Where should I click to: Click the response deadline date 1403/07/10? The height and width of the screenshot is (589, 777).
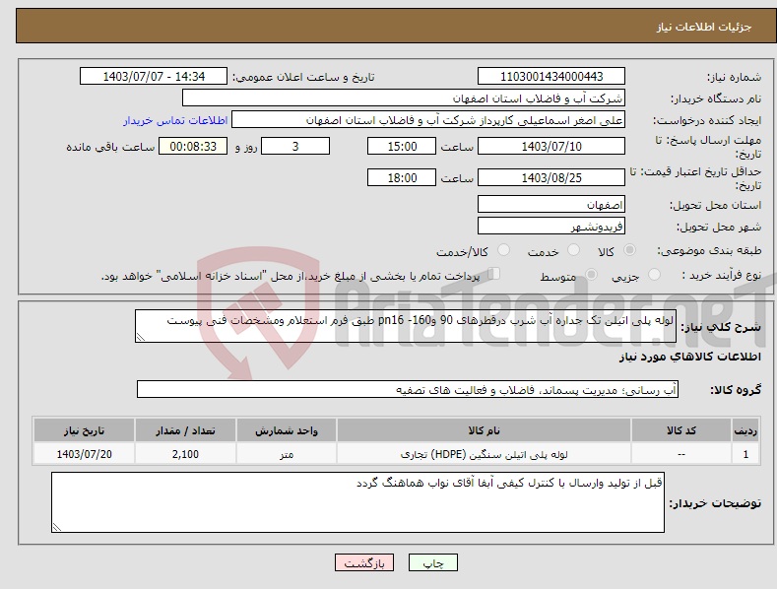tap(551, 146)
